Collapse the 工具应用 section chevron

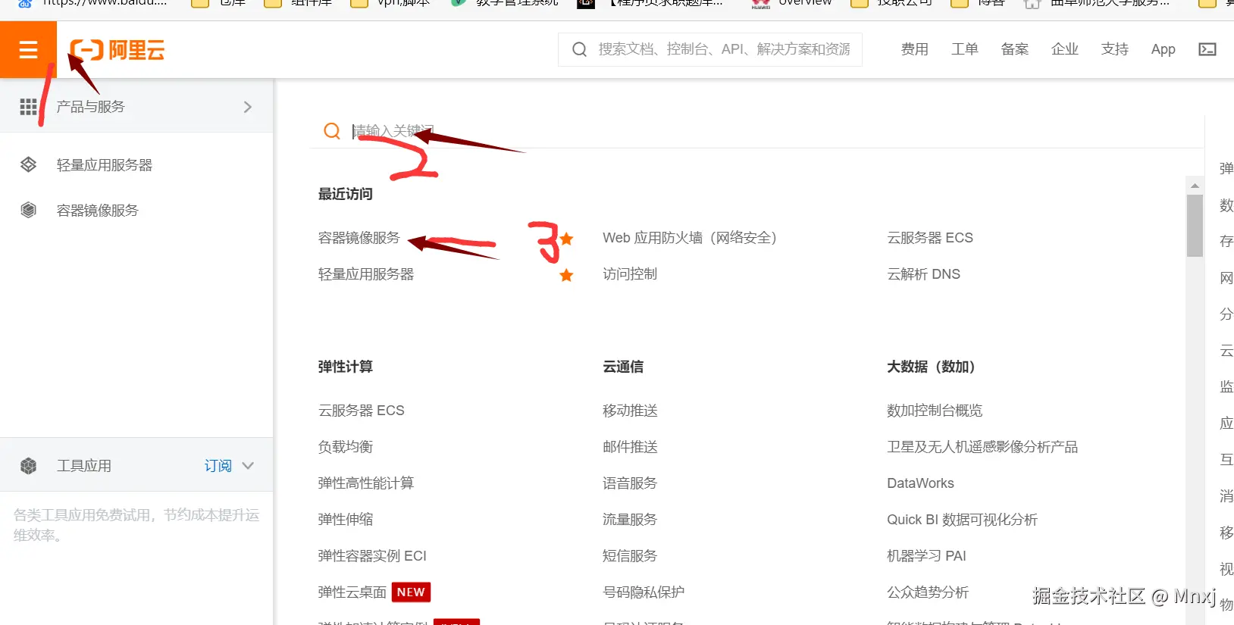tap(248, 466)
